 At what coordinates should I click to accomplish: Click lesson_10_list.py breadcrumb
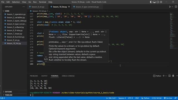[x=39, y=11]
